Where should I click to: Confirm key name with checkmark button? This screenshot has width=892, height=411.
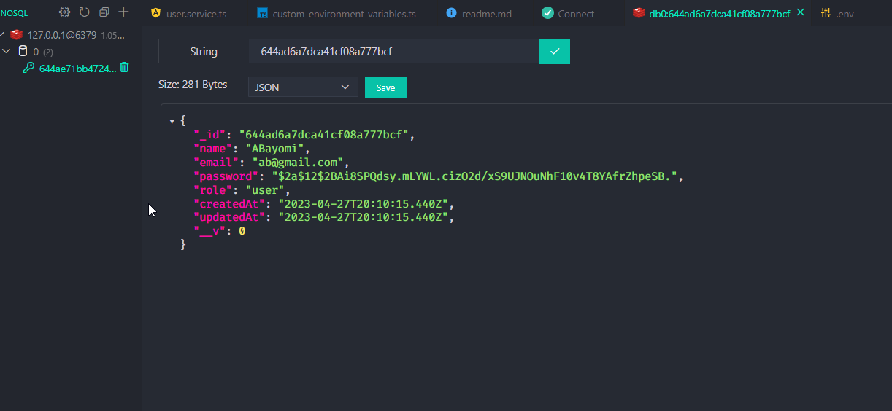tap(554, 52)
